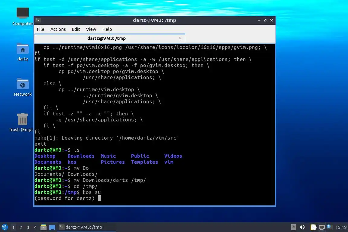Click the password for dartz prompt
Screen dimensions: 348x232
(x=65, y=198)
